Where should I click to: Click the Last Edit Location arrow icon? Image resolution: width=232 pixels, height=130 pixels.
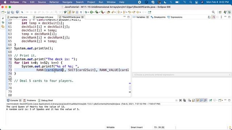(130, 12)
